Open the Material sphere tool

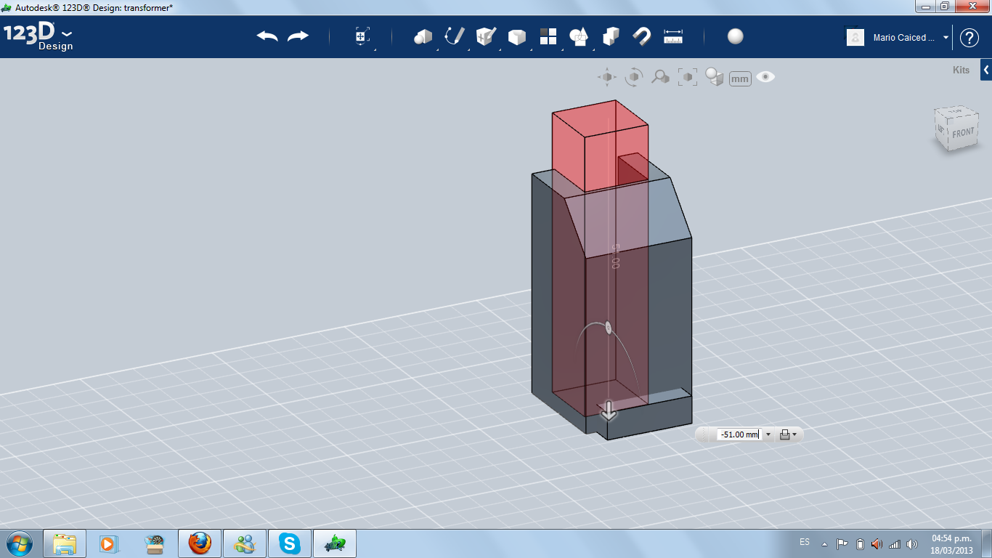pos(736,36)
